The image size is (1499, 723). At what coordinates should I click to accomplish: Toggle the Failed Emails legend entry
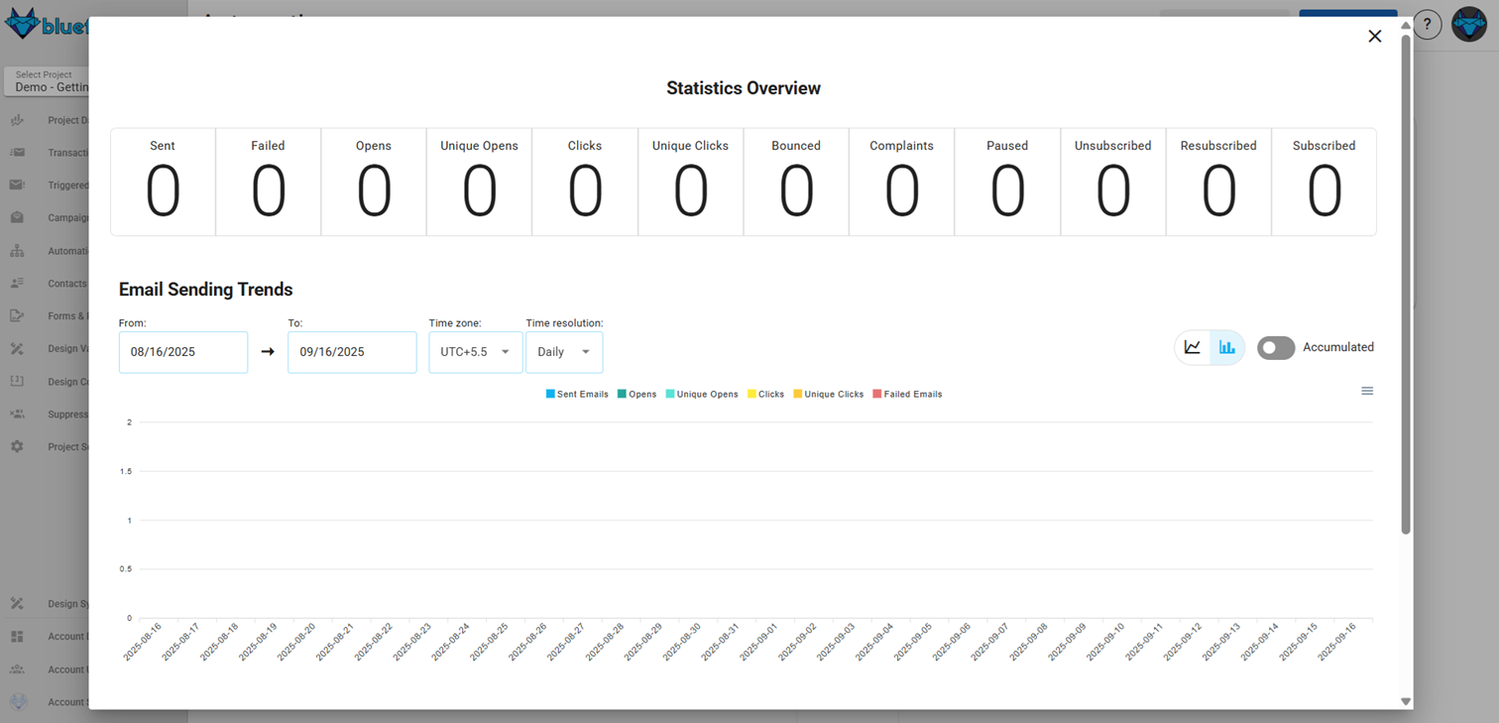click(906, 394)
